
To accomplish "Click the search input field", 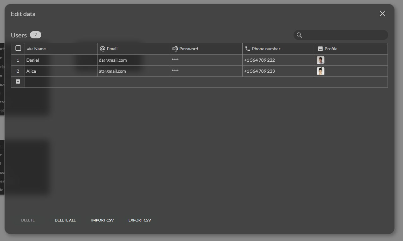I will coord(341,35).
